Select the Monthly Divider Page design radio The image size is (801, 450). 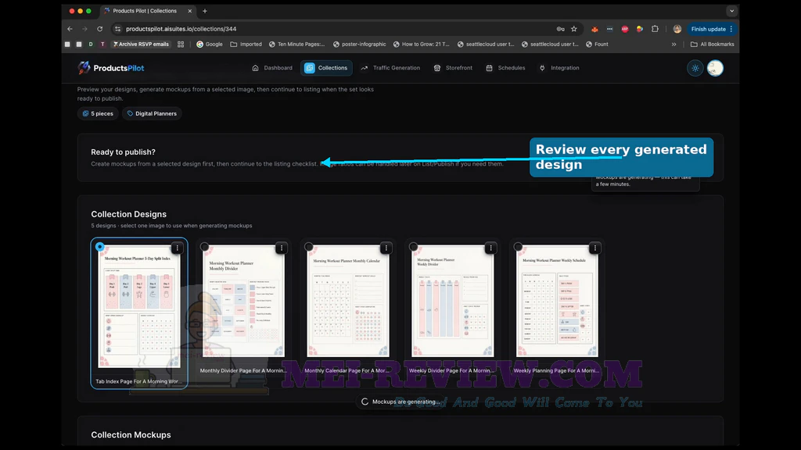coord(204,247)
